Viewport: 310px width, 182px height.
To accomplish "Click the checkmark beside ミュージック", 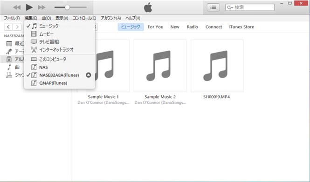I will pos(28,26).
